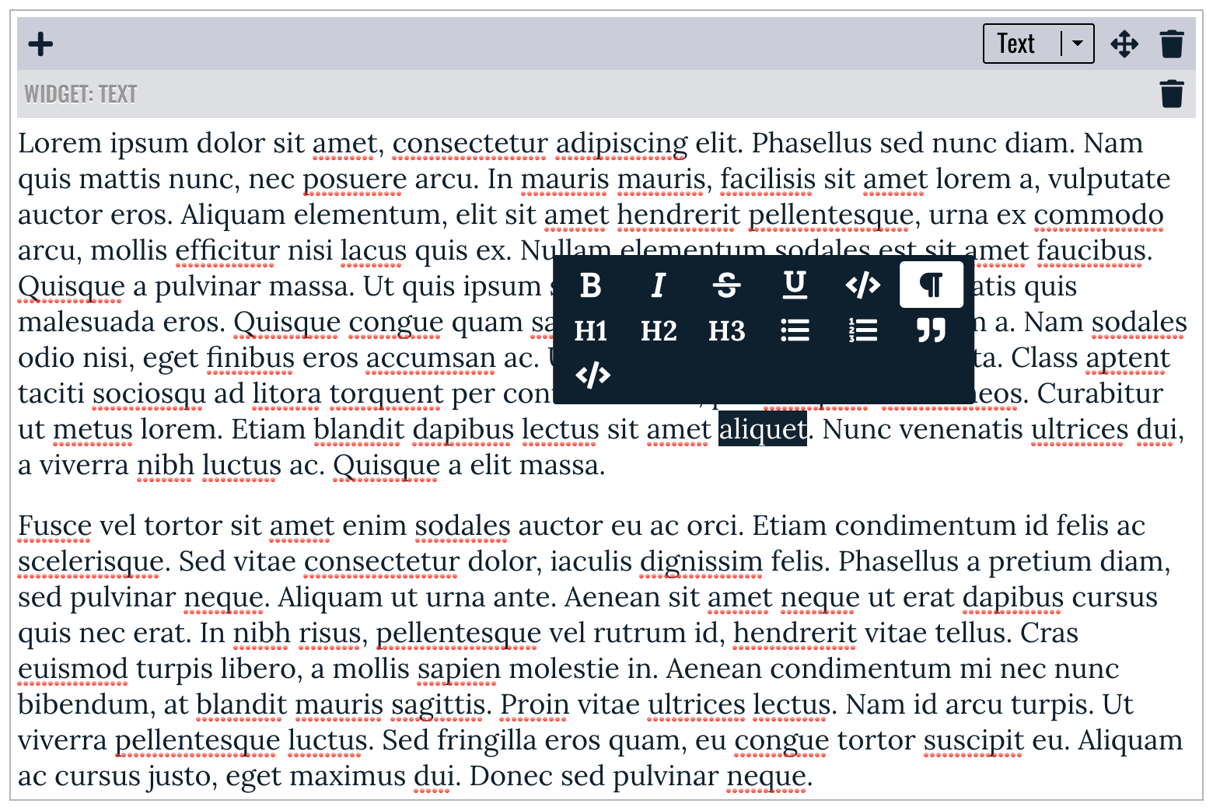Set the block to Heading 2
Viewport: 1213px width, 807px height.
(659, 331)
